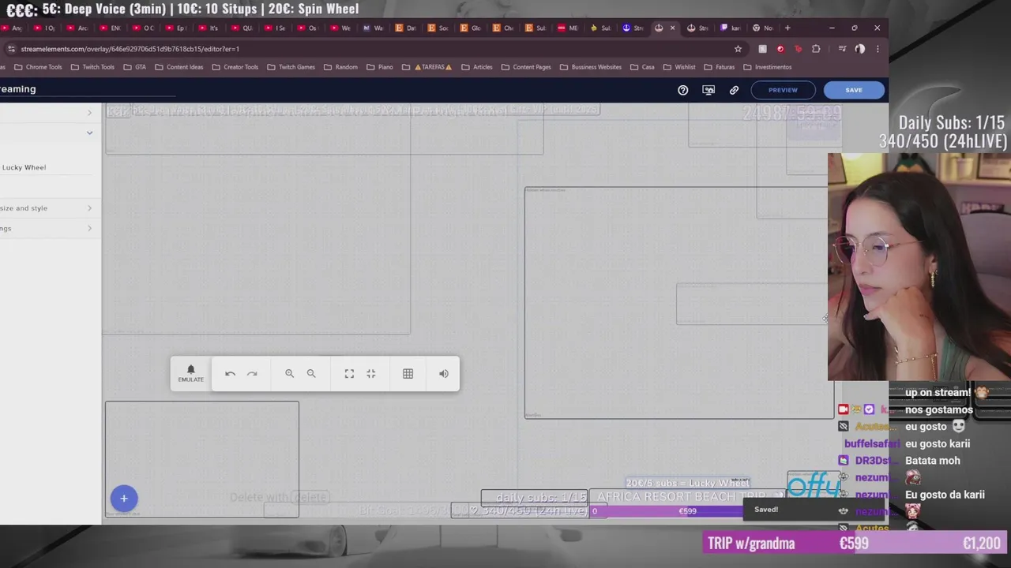This screenshot has width=1011, height=568.
Task: Open the Content Ideas bookmark folder
Action: [x=179, y=67]
